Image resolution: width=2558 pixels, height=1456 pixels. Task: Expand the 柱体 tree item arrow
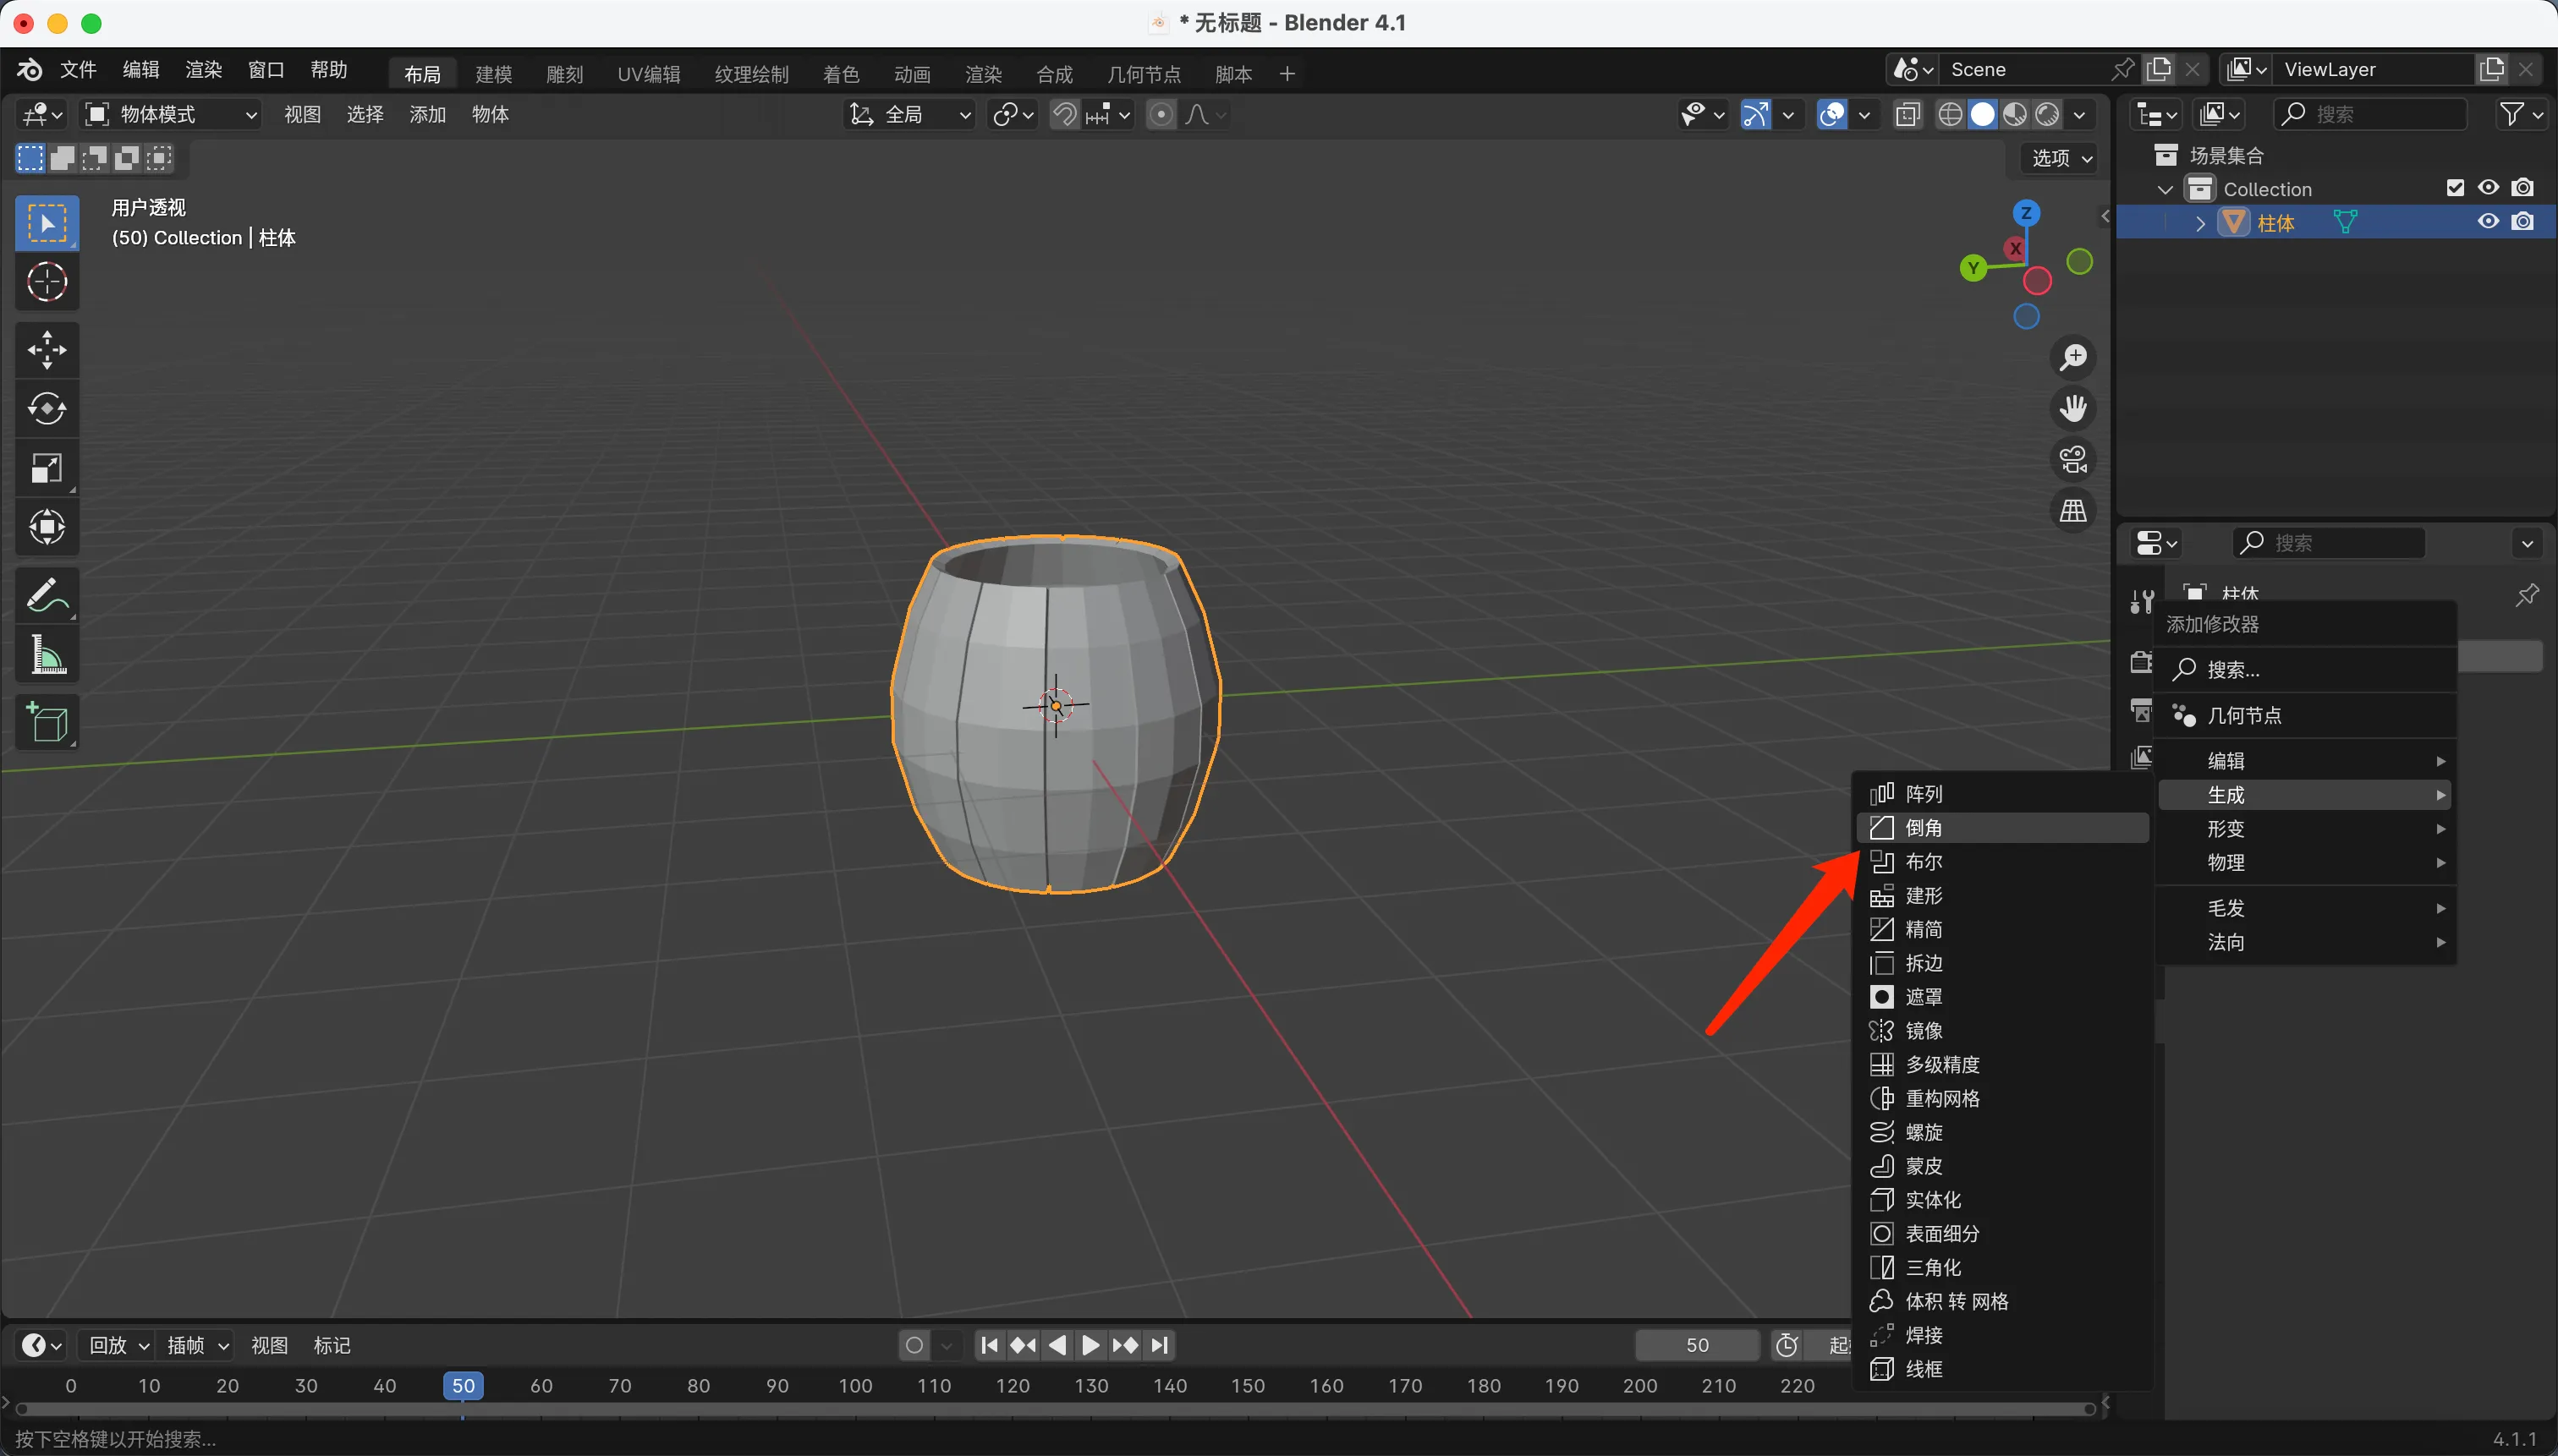[2200, 223]
